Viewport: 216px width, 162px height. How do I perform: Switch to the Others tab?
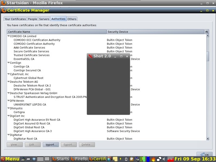[x=72, y=19]
